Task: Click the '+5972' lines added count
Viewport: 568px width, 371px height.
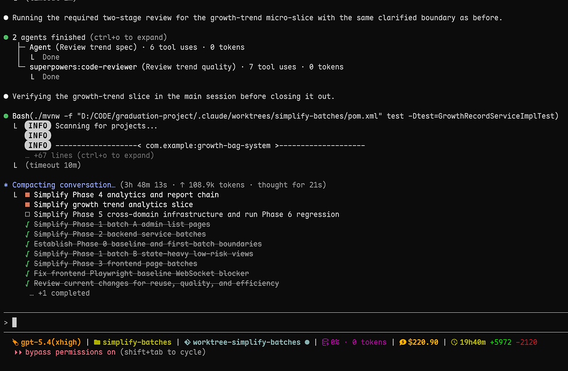Action: (x=500, y=342)
